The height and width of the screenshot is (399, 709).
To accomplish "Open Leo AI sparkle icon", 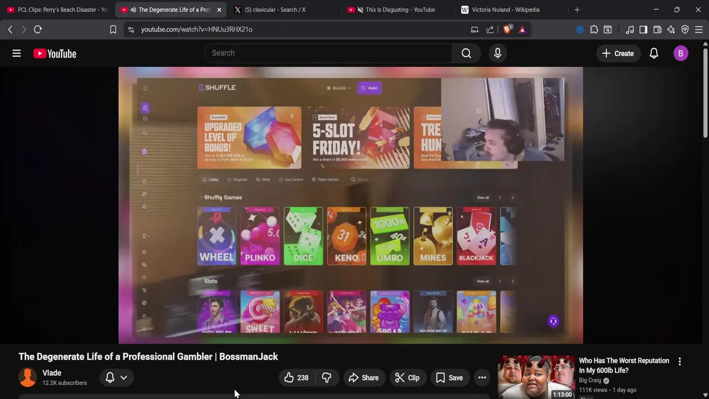I will tap(671, 29).
